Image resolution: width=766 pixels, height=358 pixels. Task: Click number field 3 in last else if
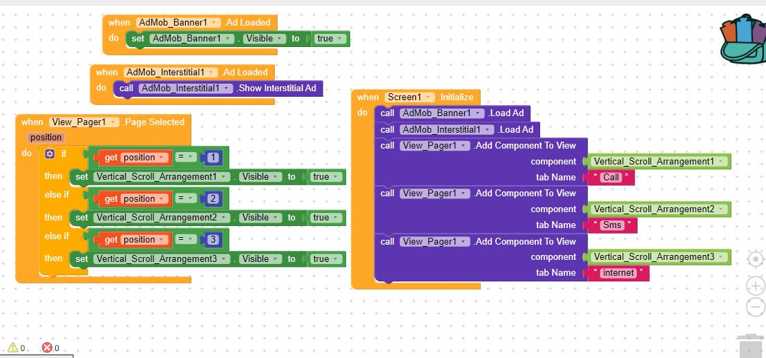click(x=213, y=240)
